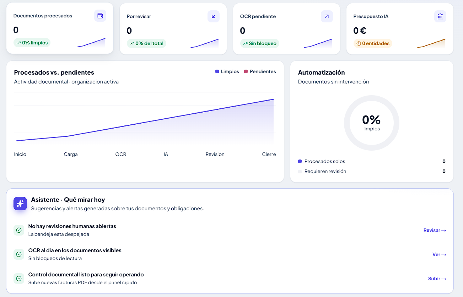Click check icon beside Control documental listo
Viewport: 463px width, 297px height.
19,279
